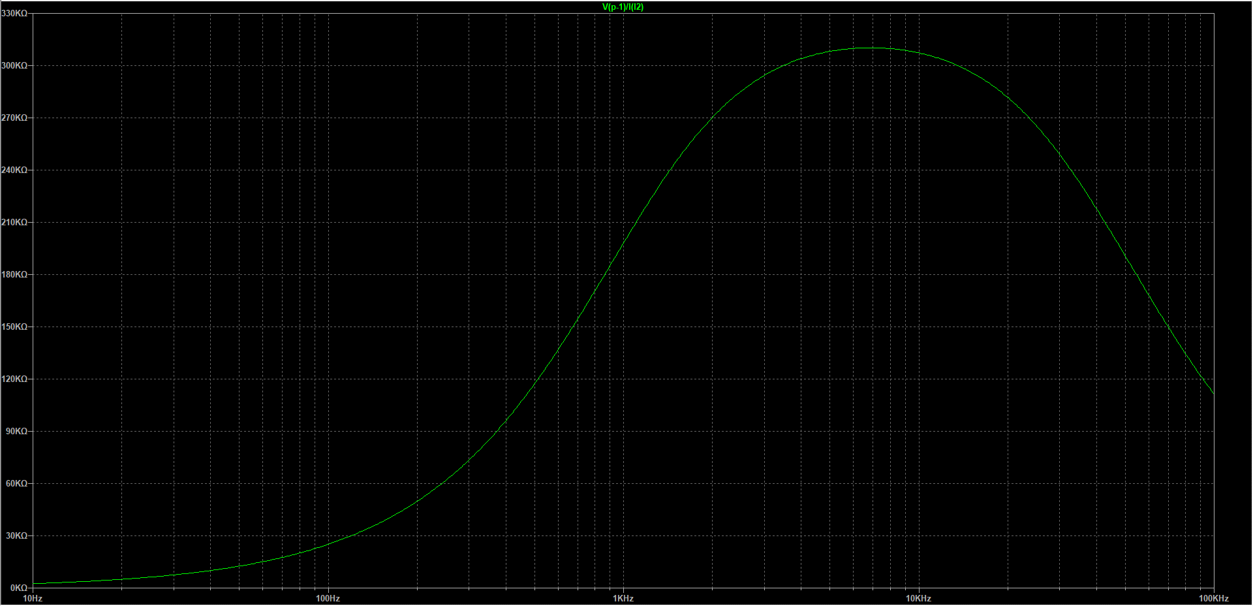Click the 10KHz frequency axis label

(918, 598)
